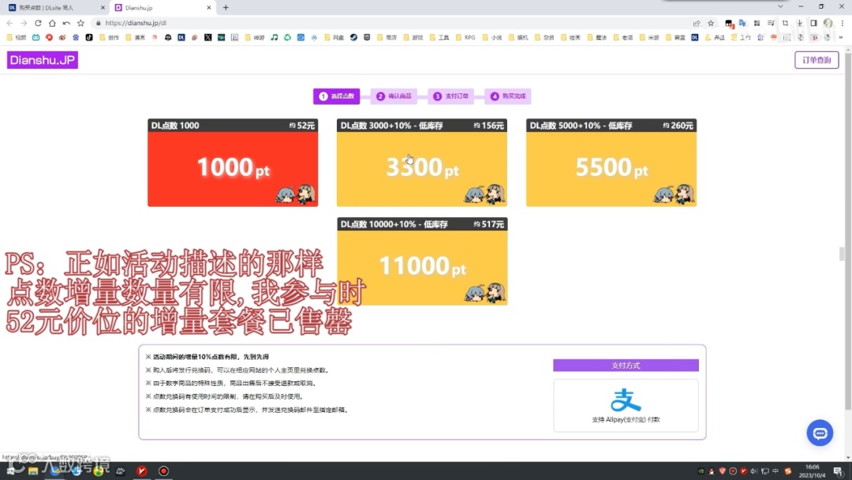Open the red V app on taskbar

(x=142, y=471)
